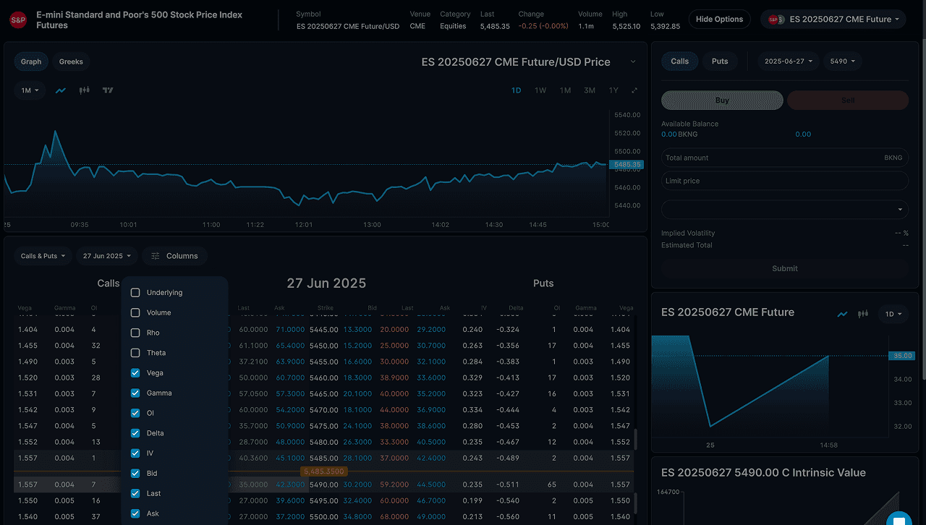Switch main chart to line view icon
926x525 pixels.
[61, 90]
